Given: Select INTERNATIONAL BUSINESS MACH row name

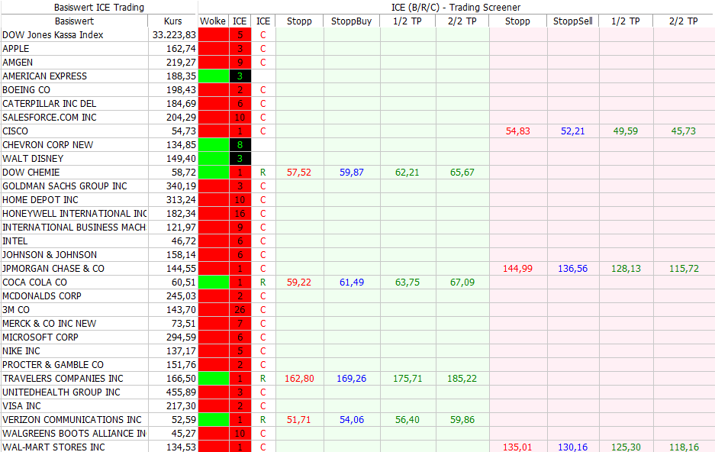Looking at the screenshot, I should click(x=74, y=227).
